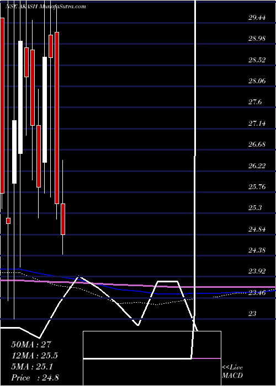Click the 50MA : 27 readout
Viewport: 276px width, 386px height.
pos(31,344)
